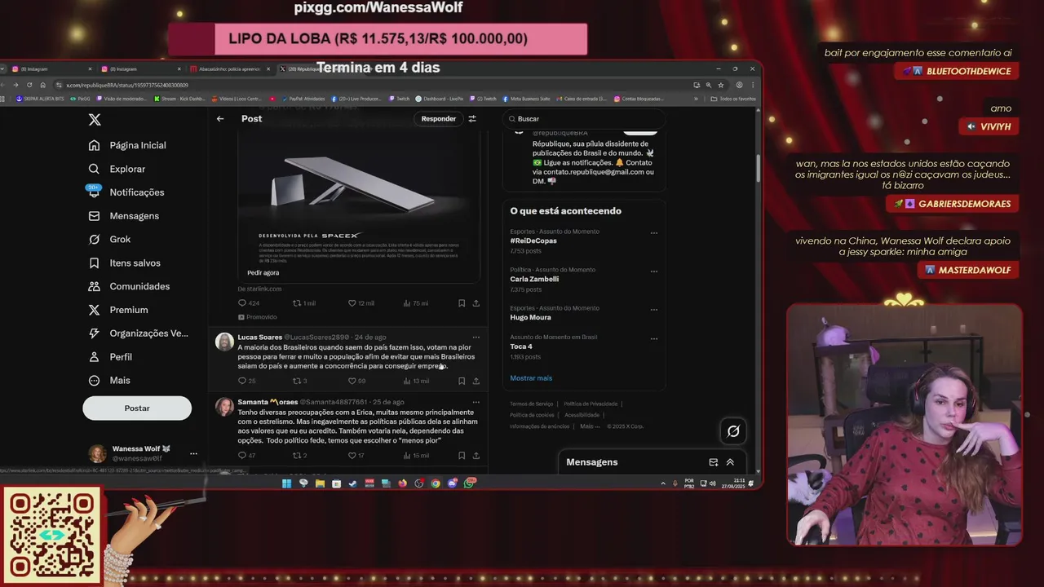Open Samanta Moraes's profile avatar

click(x=224, y=407)
